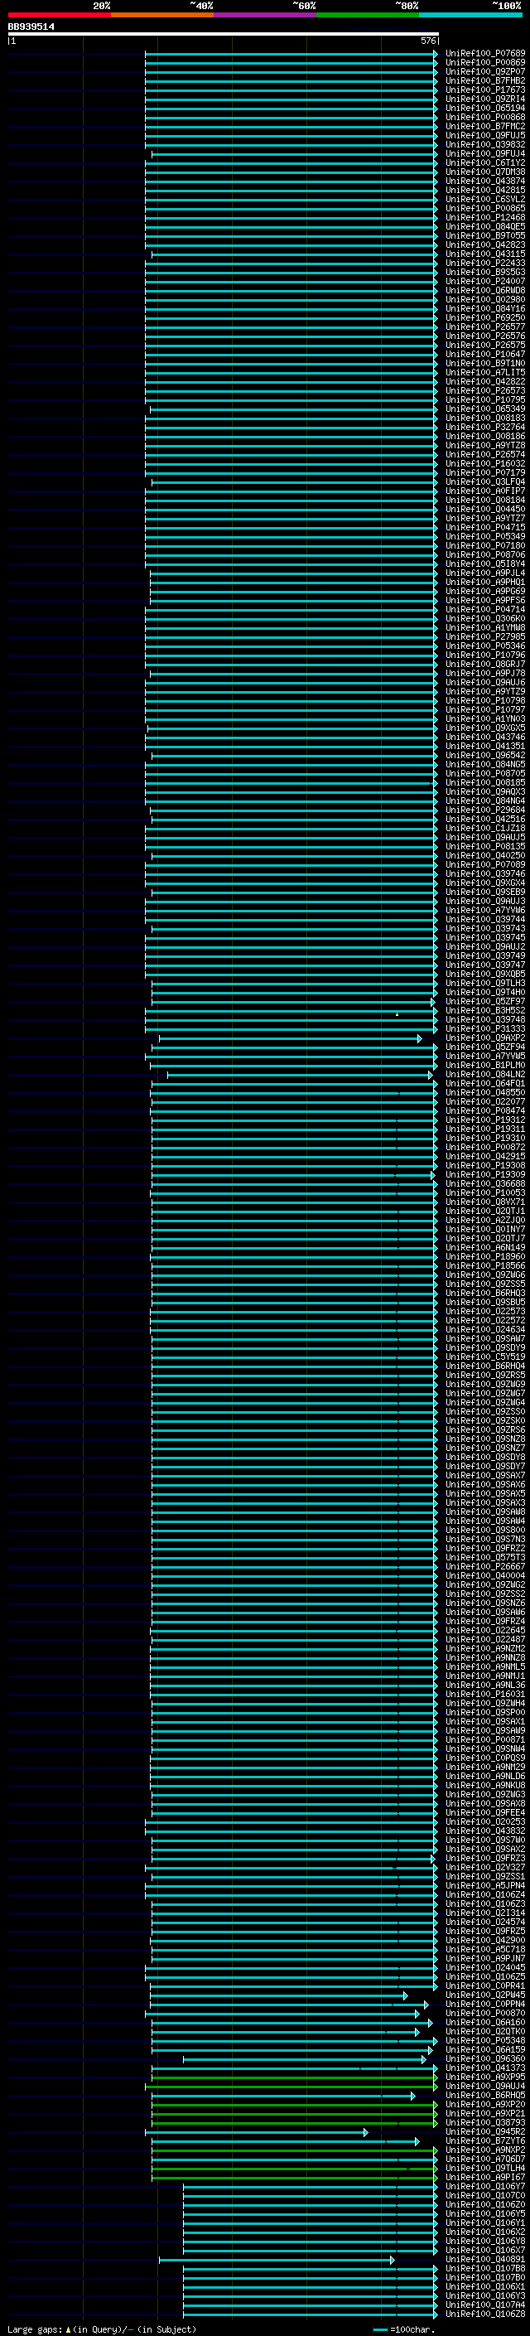This screenshot has width=530, height=2336.
Task: Click label UniRef100_Q9AXP2
Action: click(485, 1037)
